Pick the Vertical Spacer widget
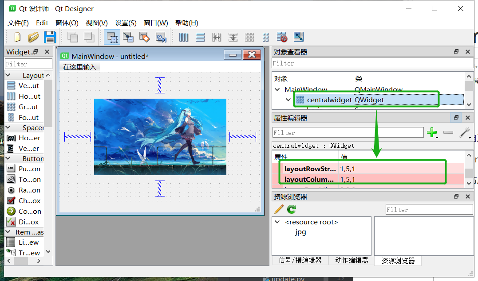478x281 pixels. tap(24, 148)
